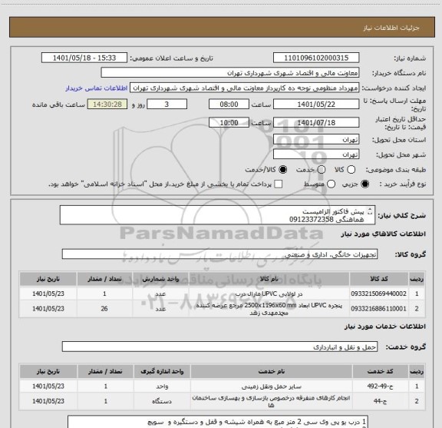Click the description box scroll arrows
Screen dimensions: 442x428
click(x=370, y=211)
